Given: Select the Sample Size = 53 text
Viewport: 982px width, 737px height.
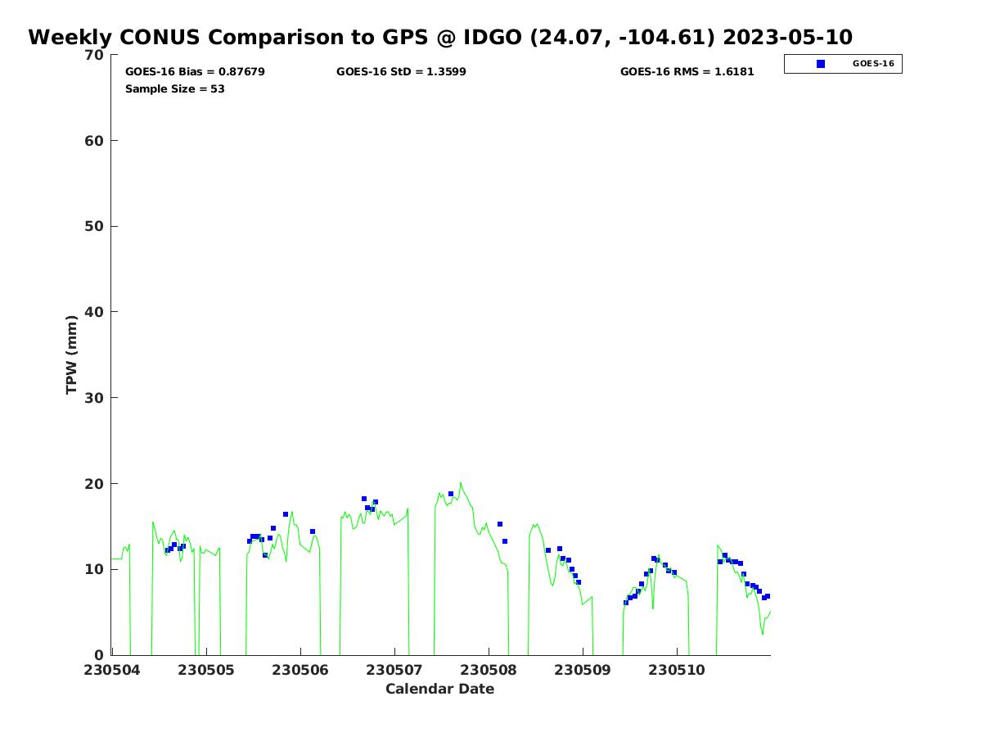Looking at the screenshot, I should click(175, 89).
